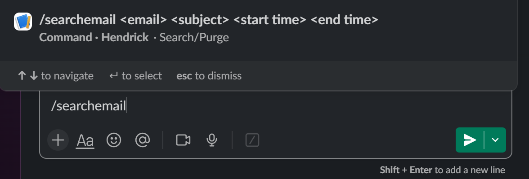Click inside the /searchemail message input field
The height and width of the screenshot is (179, 529).
tap(276, 106)
